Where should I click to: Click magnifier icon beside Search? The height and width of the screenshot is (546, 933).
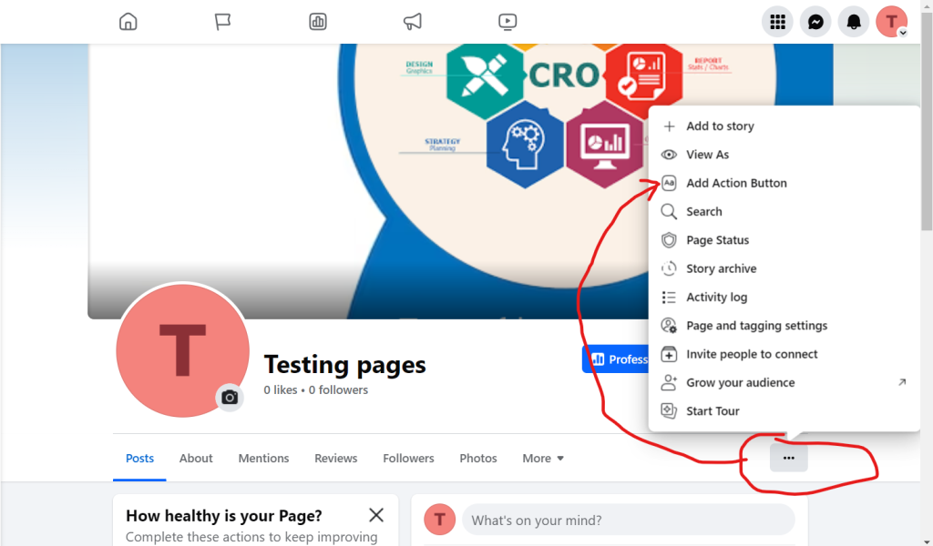pos(669,211)
